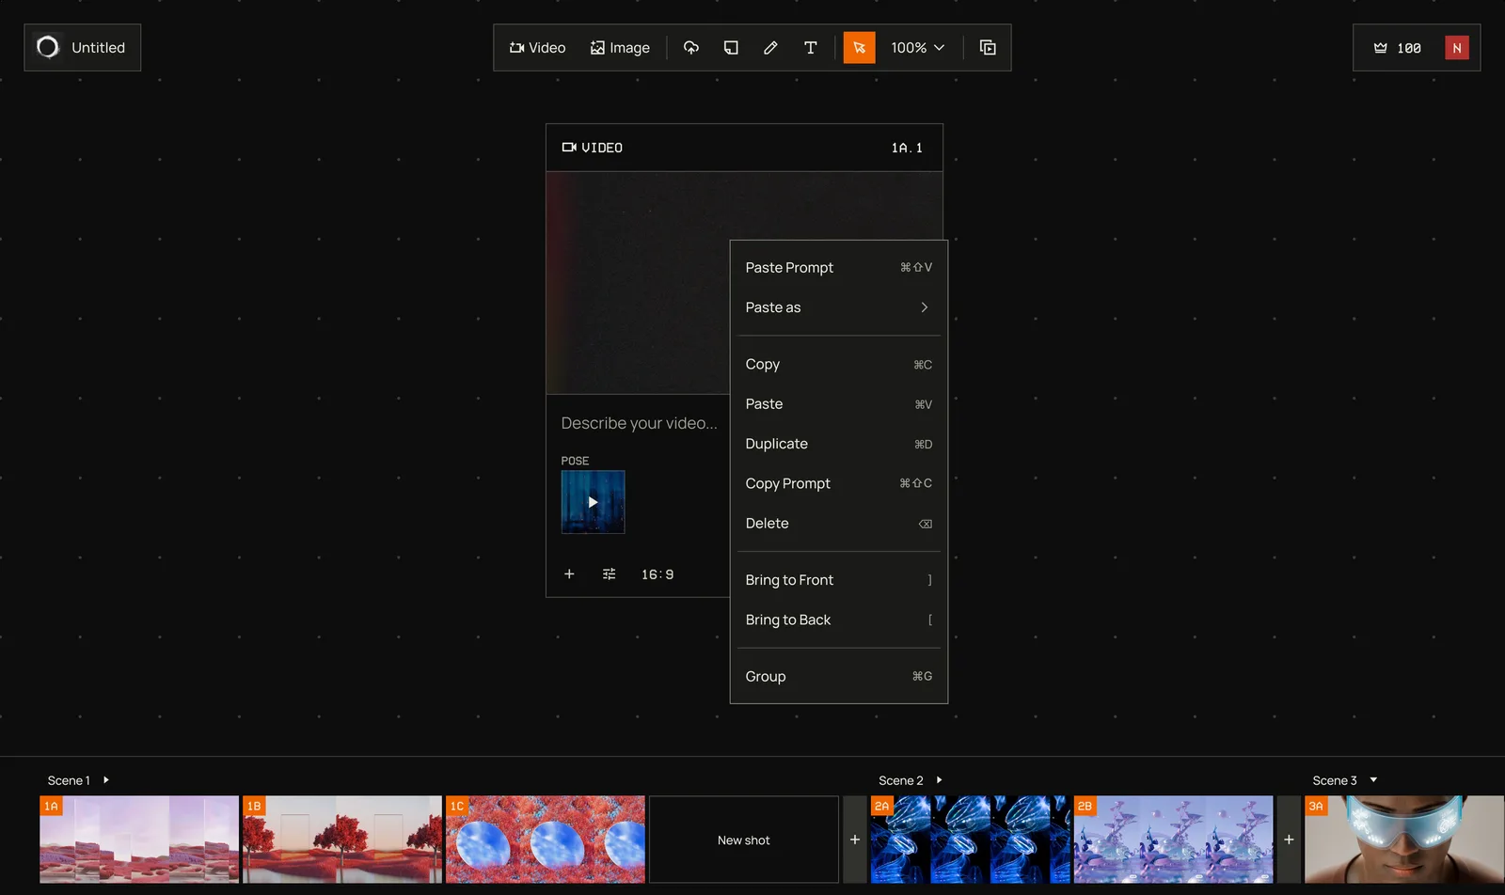The width and height of the screenshot is (1505, 895).
Task: Open the N user avatar
Action: [x=1457, y=48]
